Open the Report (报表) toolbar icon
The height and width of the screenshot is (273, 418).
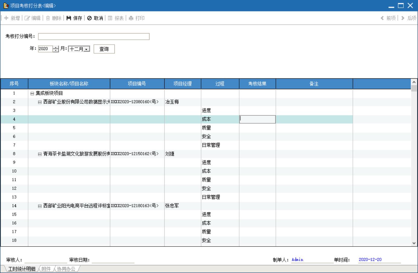point(110,18)
